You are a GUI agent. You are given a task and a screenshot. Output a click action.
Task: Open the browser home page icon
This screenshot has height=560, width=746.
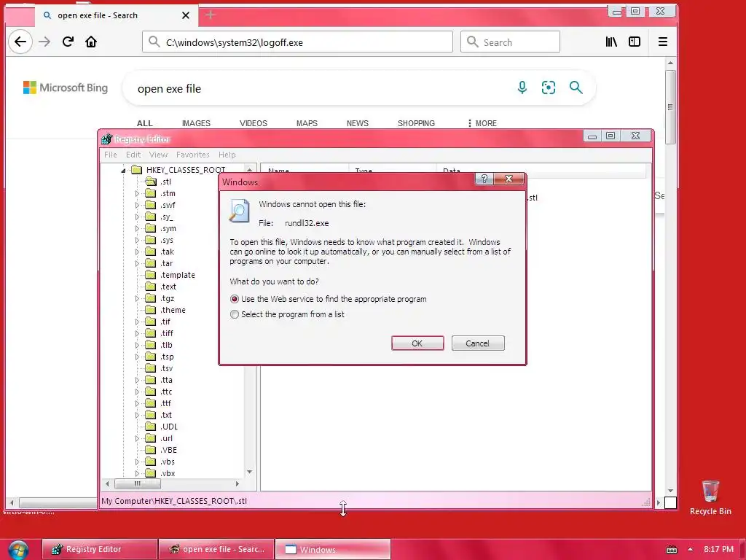(91, 42)
